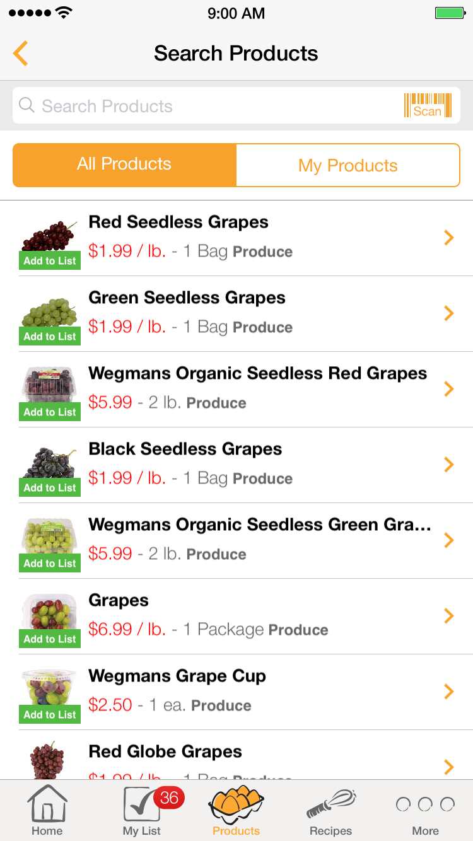Screen dimensions: 473x841
Task: Open Wegmans Organic Seedless Green Grapes row
Action: [259, 539]
